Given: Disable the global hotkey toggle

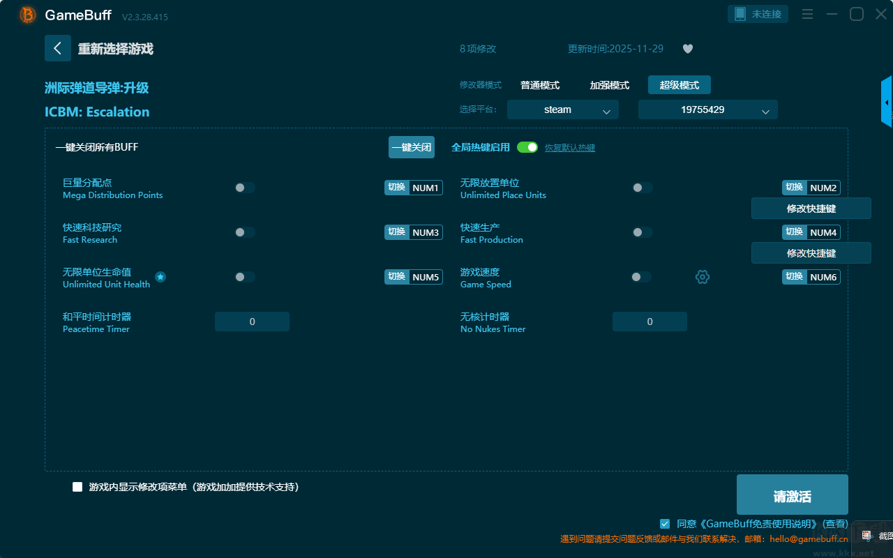Looking at the screenshot, I should pos(527,147).
